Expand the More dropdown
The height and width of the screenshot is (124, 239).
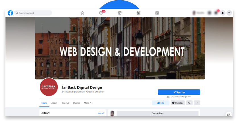pyautogui.click(x=88, y=103)
